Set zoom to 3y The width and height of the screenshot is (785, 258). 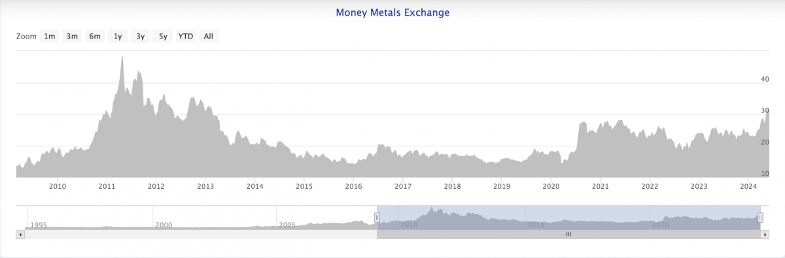[x=140, y=37]
